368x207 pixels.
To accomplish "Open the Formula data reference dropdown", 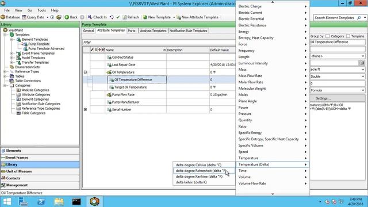I will (363, 90).
